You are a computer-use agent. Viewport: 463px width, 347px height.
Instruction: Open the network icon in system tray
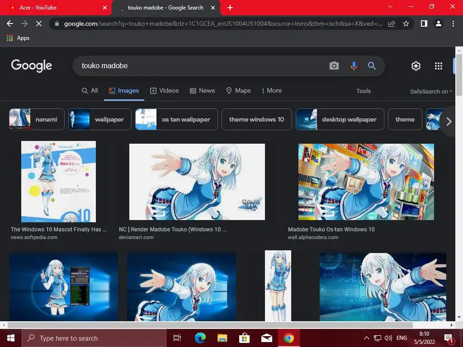pos(378,338)
